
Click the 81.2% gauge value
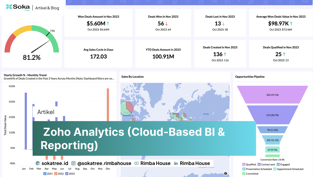[32, 57]
